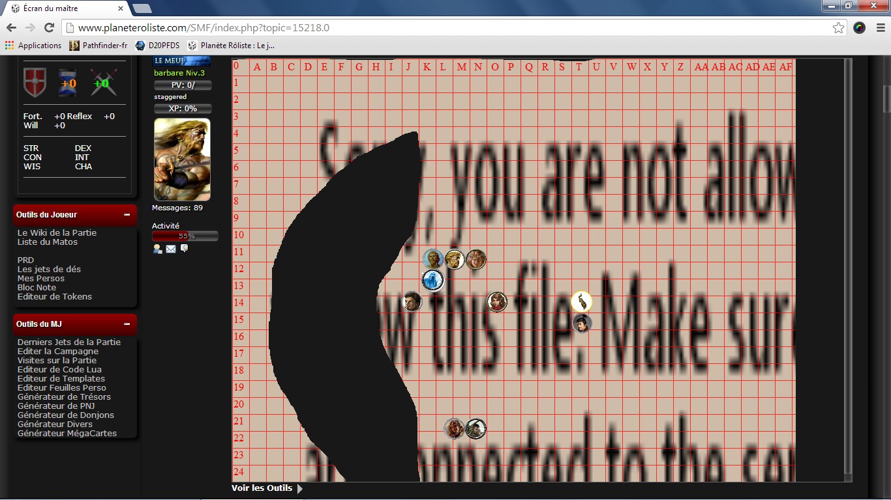Click the bookmark star in address bar
Image resolution: width=891 pixels, height=500 pixels.
[x=838, y=28]
